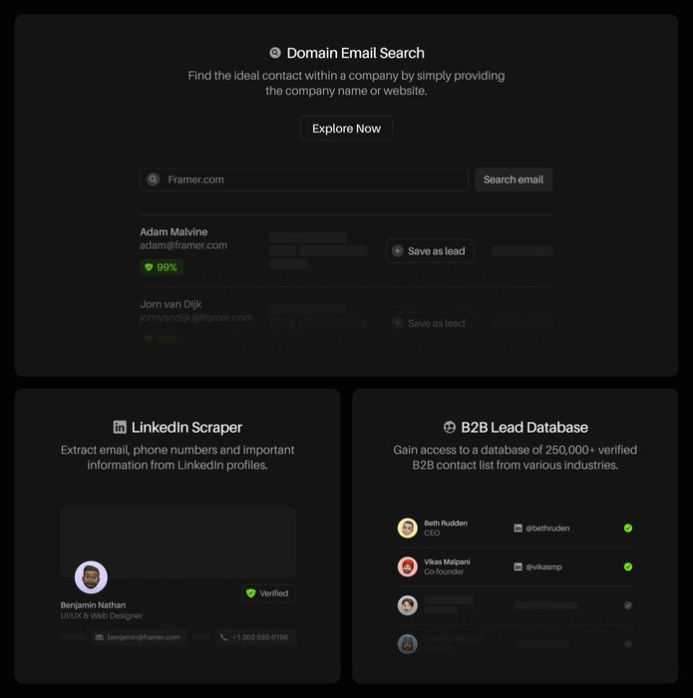
Task: Click the Search email button
Action: tap(513, 179)
